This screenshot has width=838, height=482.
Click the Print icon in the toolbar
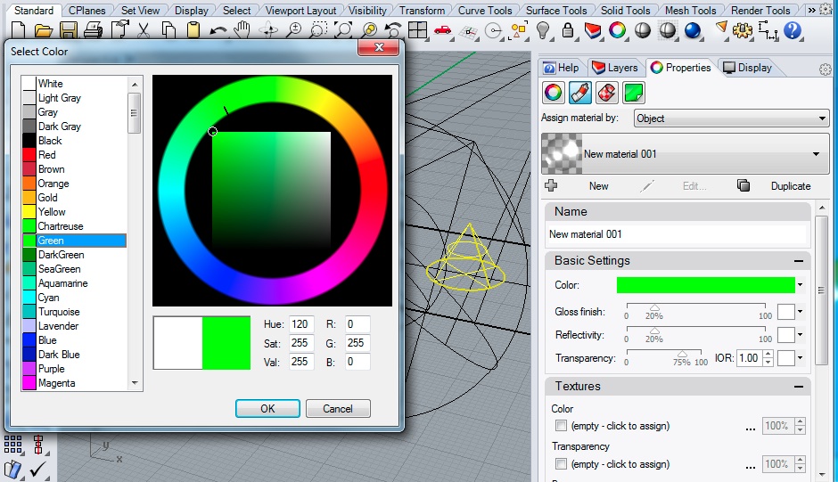click(93, 30)
